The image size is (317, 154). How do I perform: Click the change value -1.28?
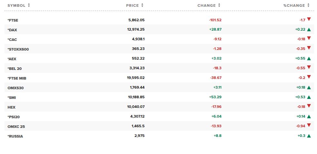pos(217,49)
